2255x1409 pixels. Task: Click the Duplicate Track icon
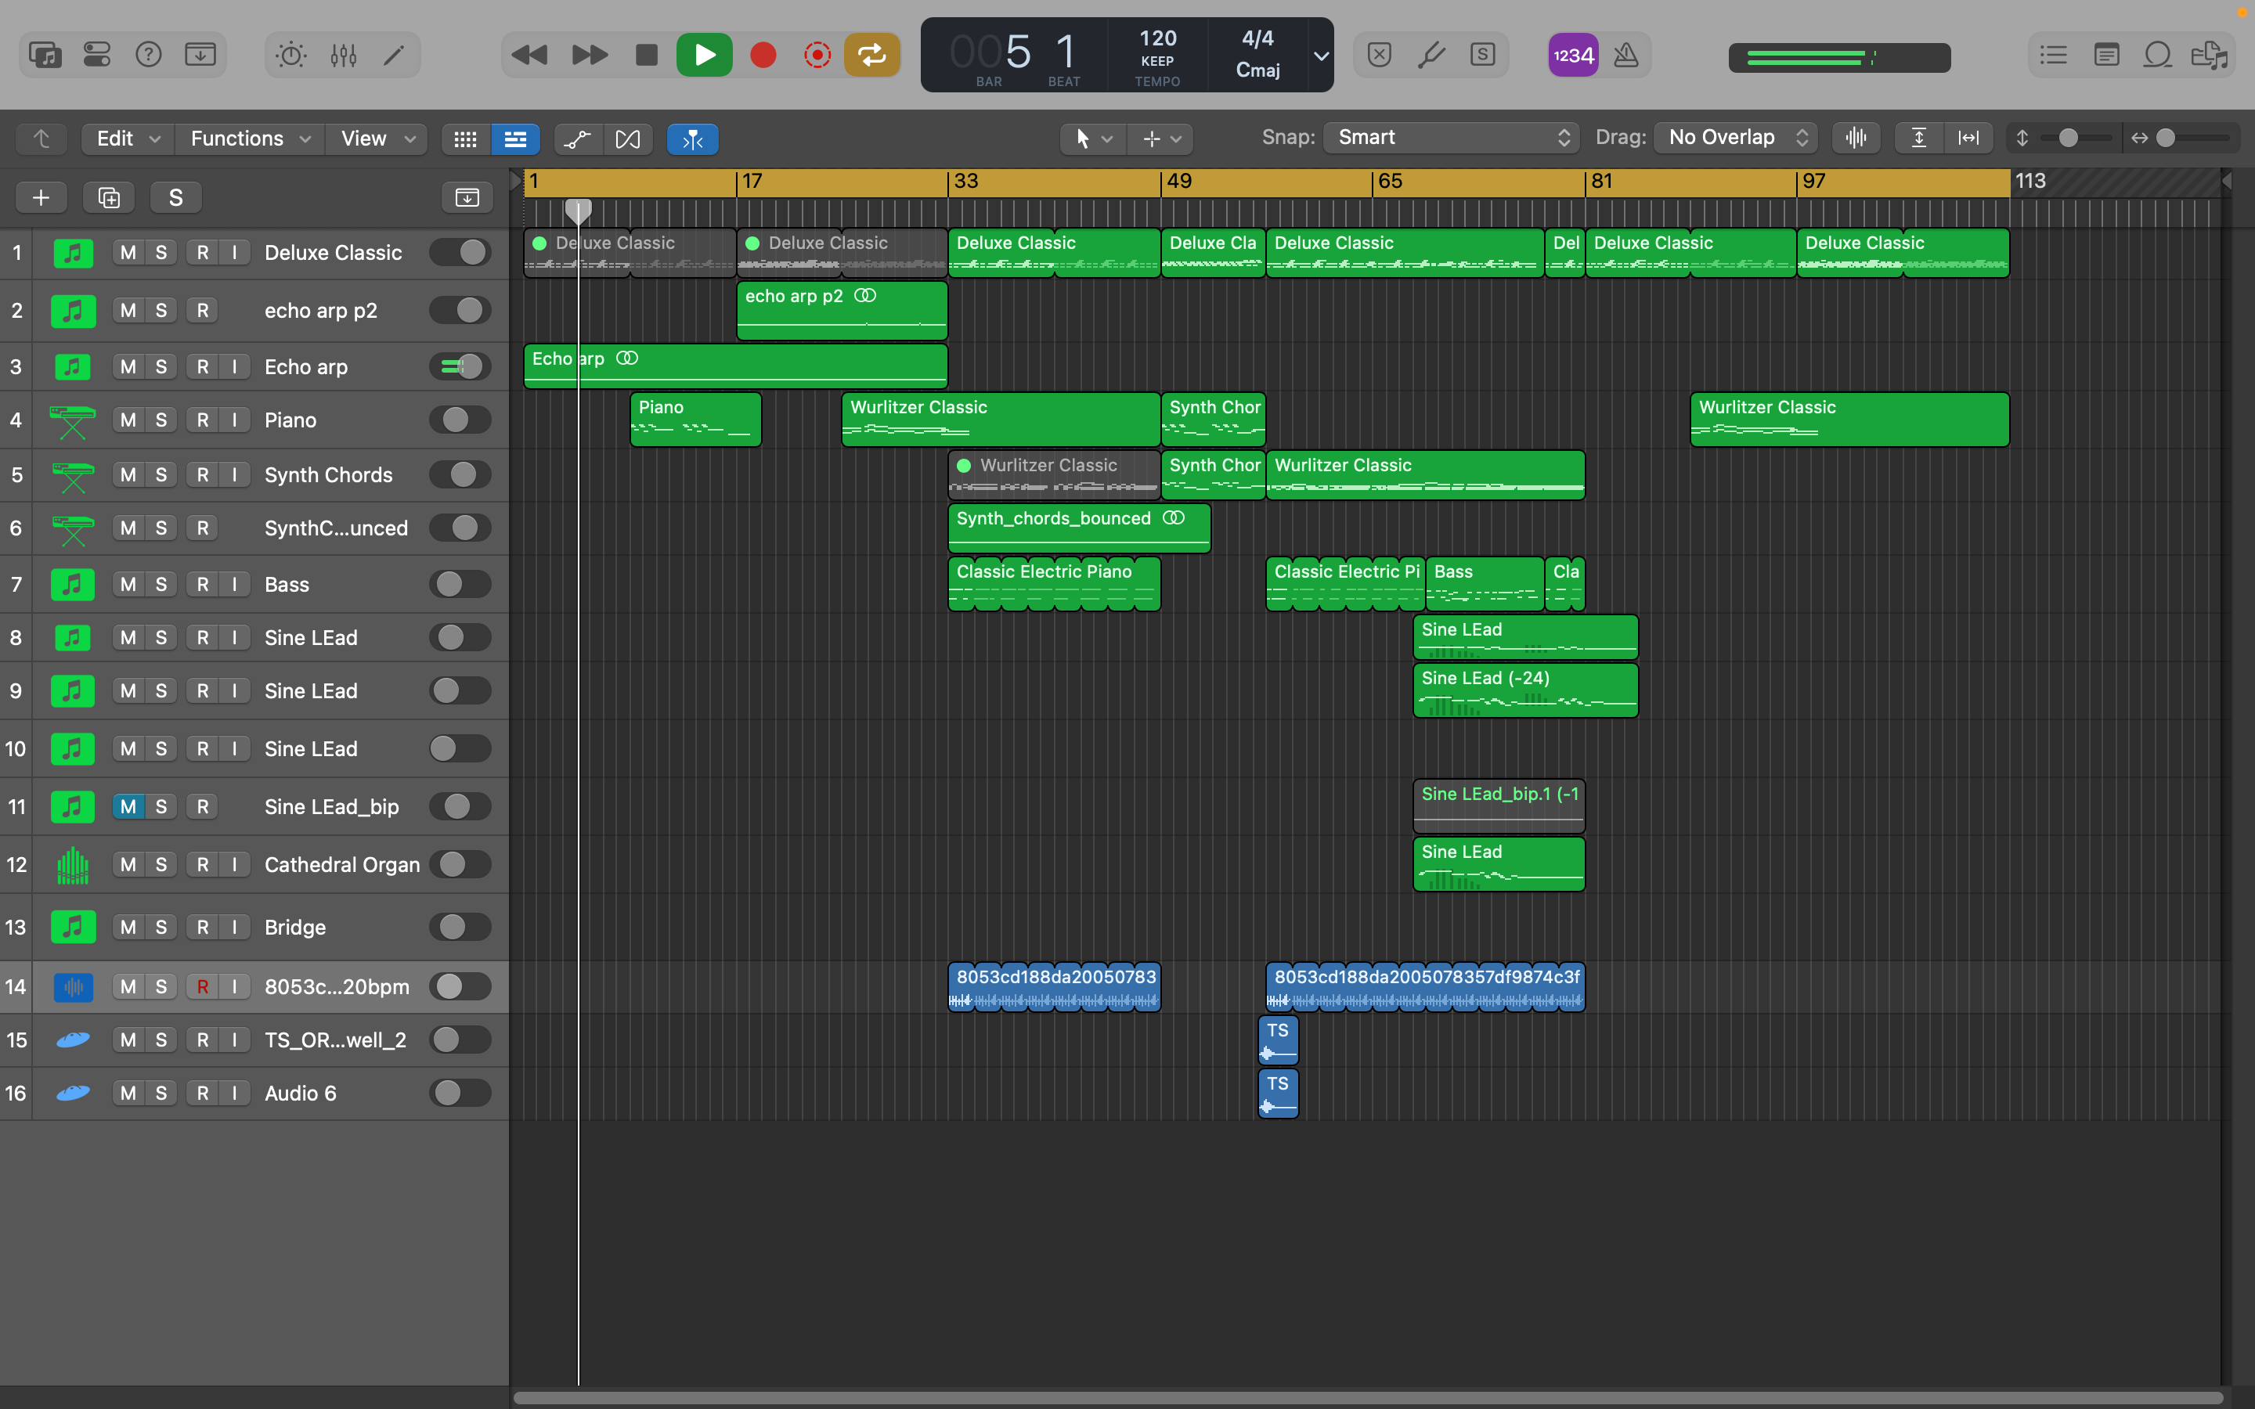[x=109, y=197]
